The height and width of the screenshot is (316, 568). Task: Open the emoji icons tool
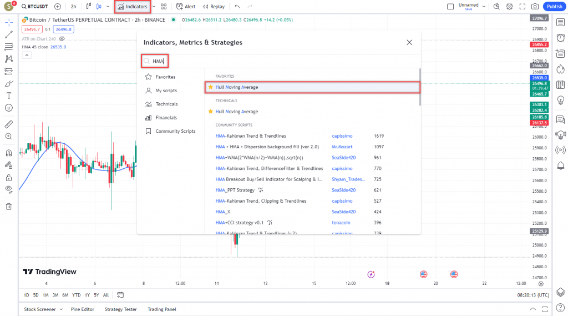coord(9,108)
